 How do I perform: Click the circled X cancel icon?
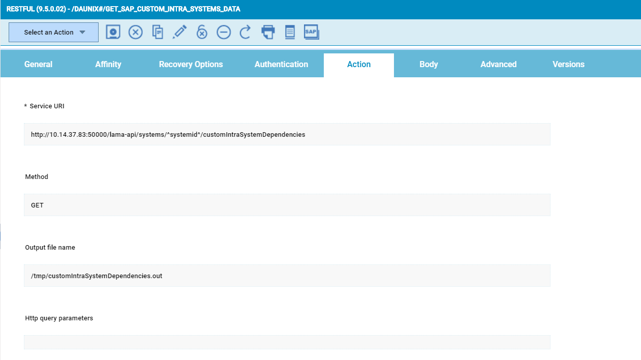coord(135,32)
